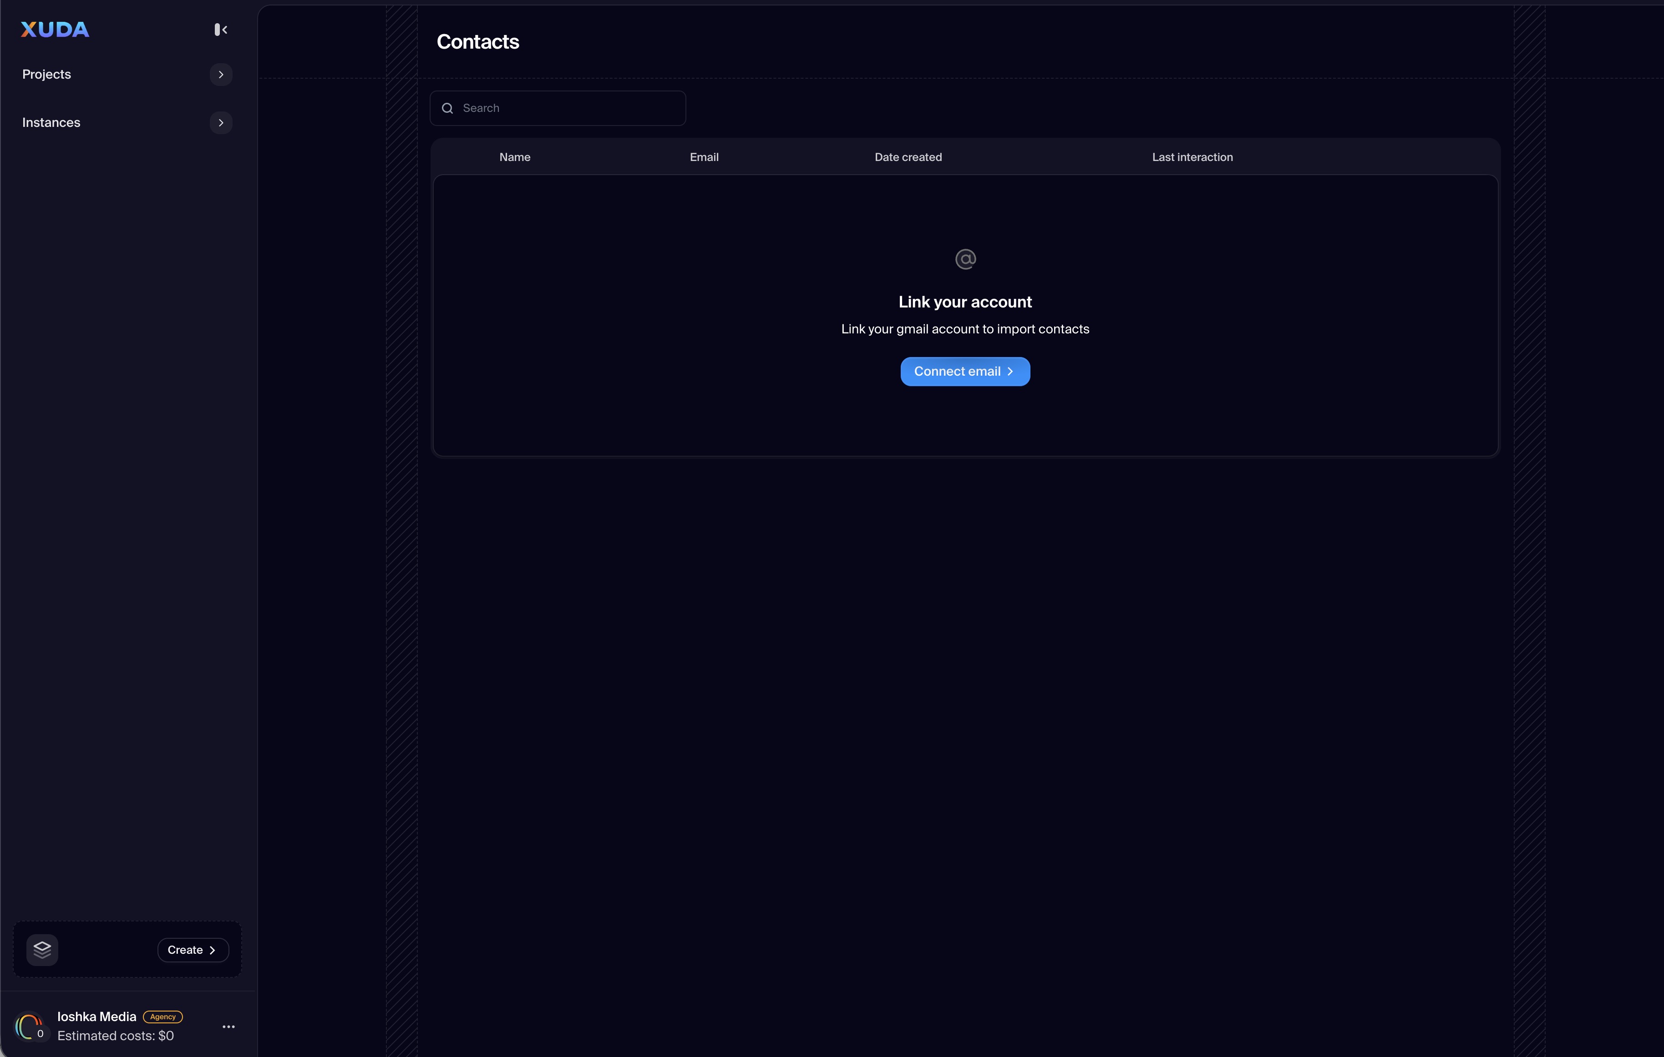
Task: Expand the Instances chevron arrow
Action: tap(220, 123)
